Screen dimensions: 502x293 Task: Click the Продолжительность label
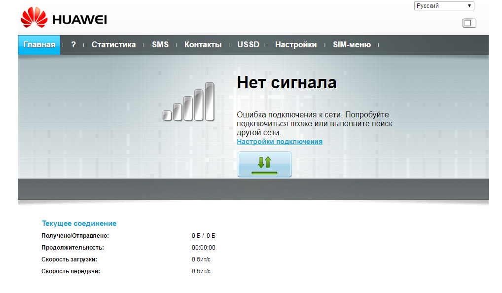click(x=72, y=248)
